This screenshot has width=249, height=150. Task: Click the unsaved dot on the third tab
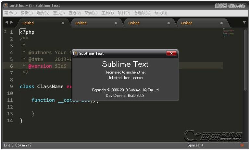[x=168, y=23]
